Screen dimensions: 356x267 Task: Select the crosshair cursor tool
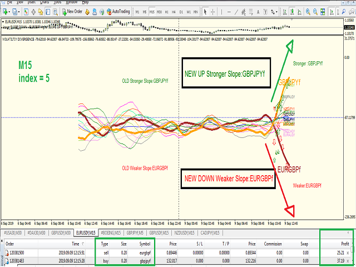click(x=212, y=12)
